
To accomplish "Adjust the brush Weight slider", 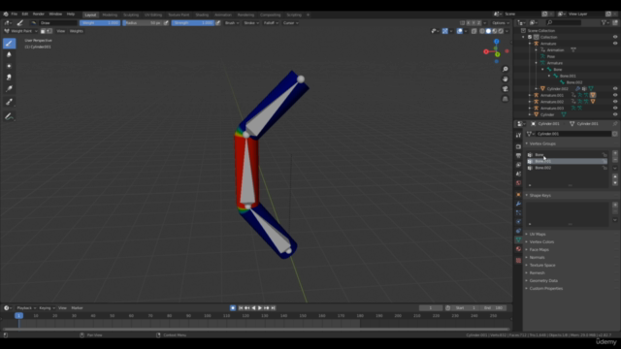I will point(100,23).
